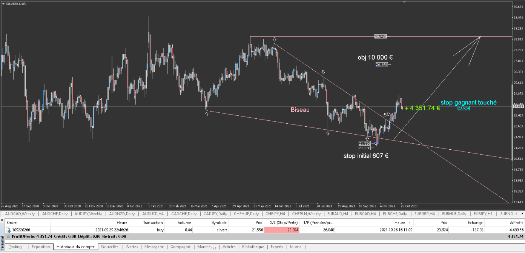Switch to the Messagerie terminal tab
This screenshot has width=525, height=253.
click(x=154, y=247)
